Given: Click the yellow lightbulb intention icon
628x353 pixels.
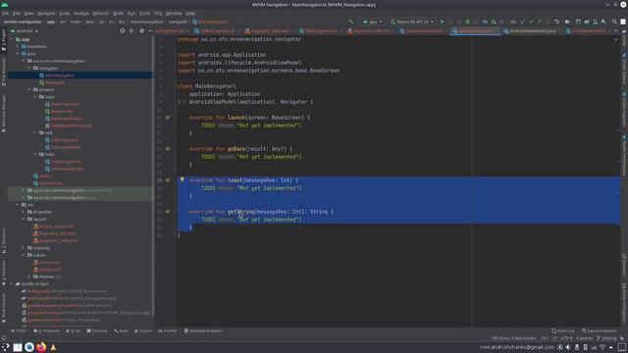Looking at the screenshot, I should tap(182, 180).
